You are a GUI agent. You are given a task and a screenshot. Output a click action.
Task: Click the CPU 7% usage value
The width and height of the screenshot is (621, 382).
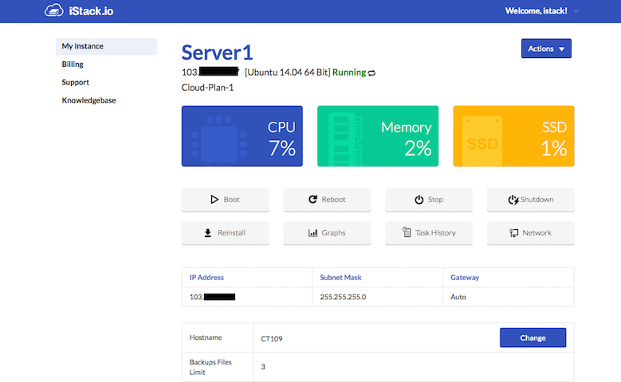tap(282, 149)
